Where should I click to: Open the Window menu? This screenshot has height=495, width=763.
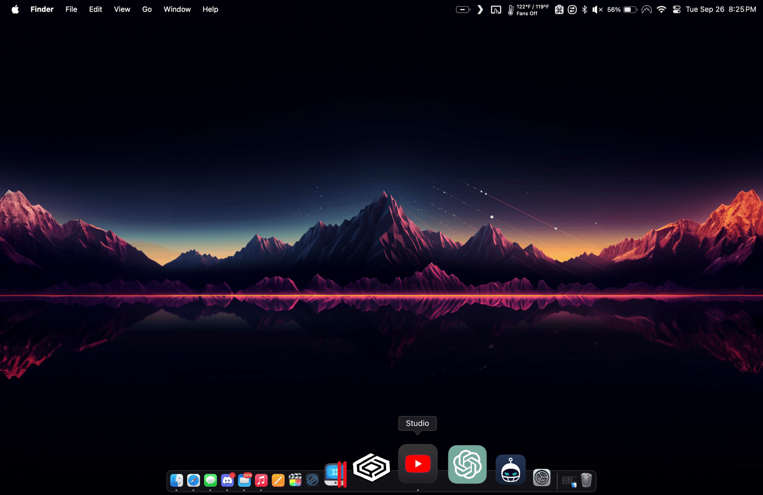point(177,9)
